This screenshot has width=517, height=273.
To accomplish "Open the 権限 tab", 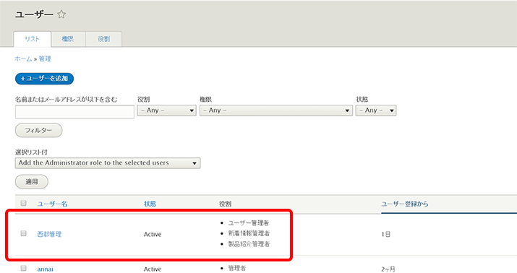I will [x=68, y=39].
